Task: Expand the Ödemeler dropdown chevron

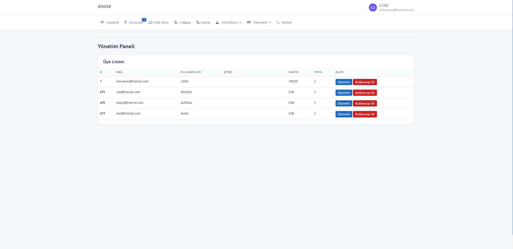Action: [x=270, y=23]
